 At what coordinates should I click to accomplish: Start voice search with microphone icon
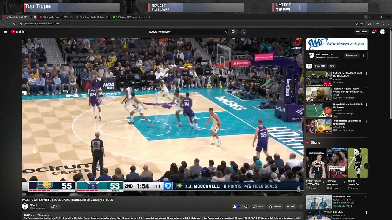pos(243,32)
